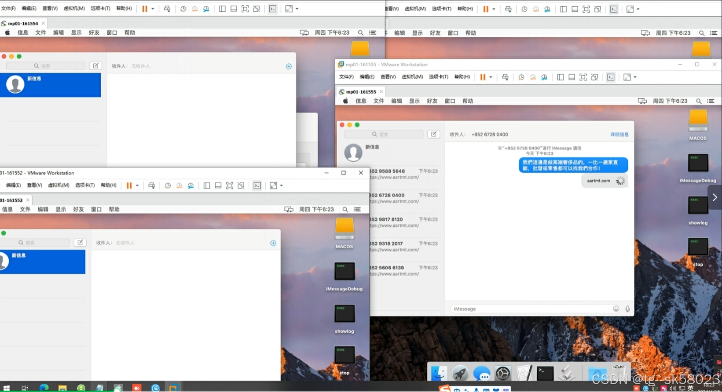This screenshot has width=722, height=392.
Task: Click send Ctrl+Alt+Del icon in mp01-161554 window
Action: 167,9
